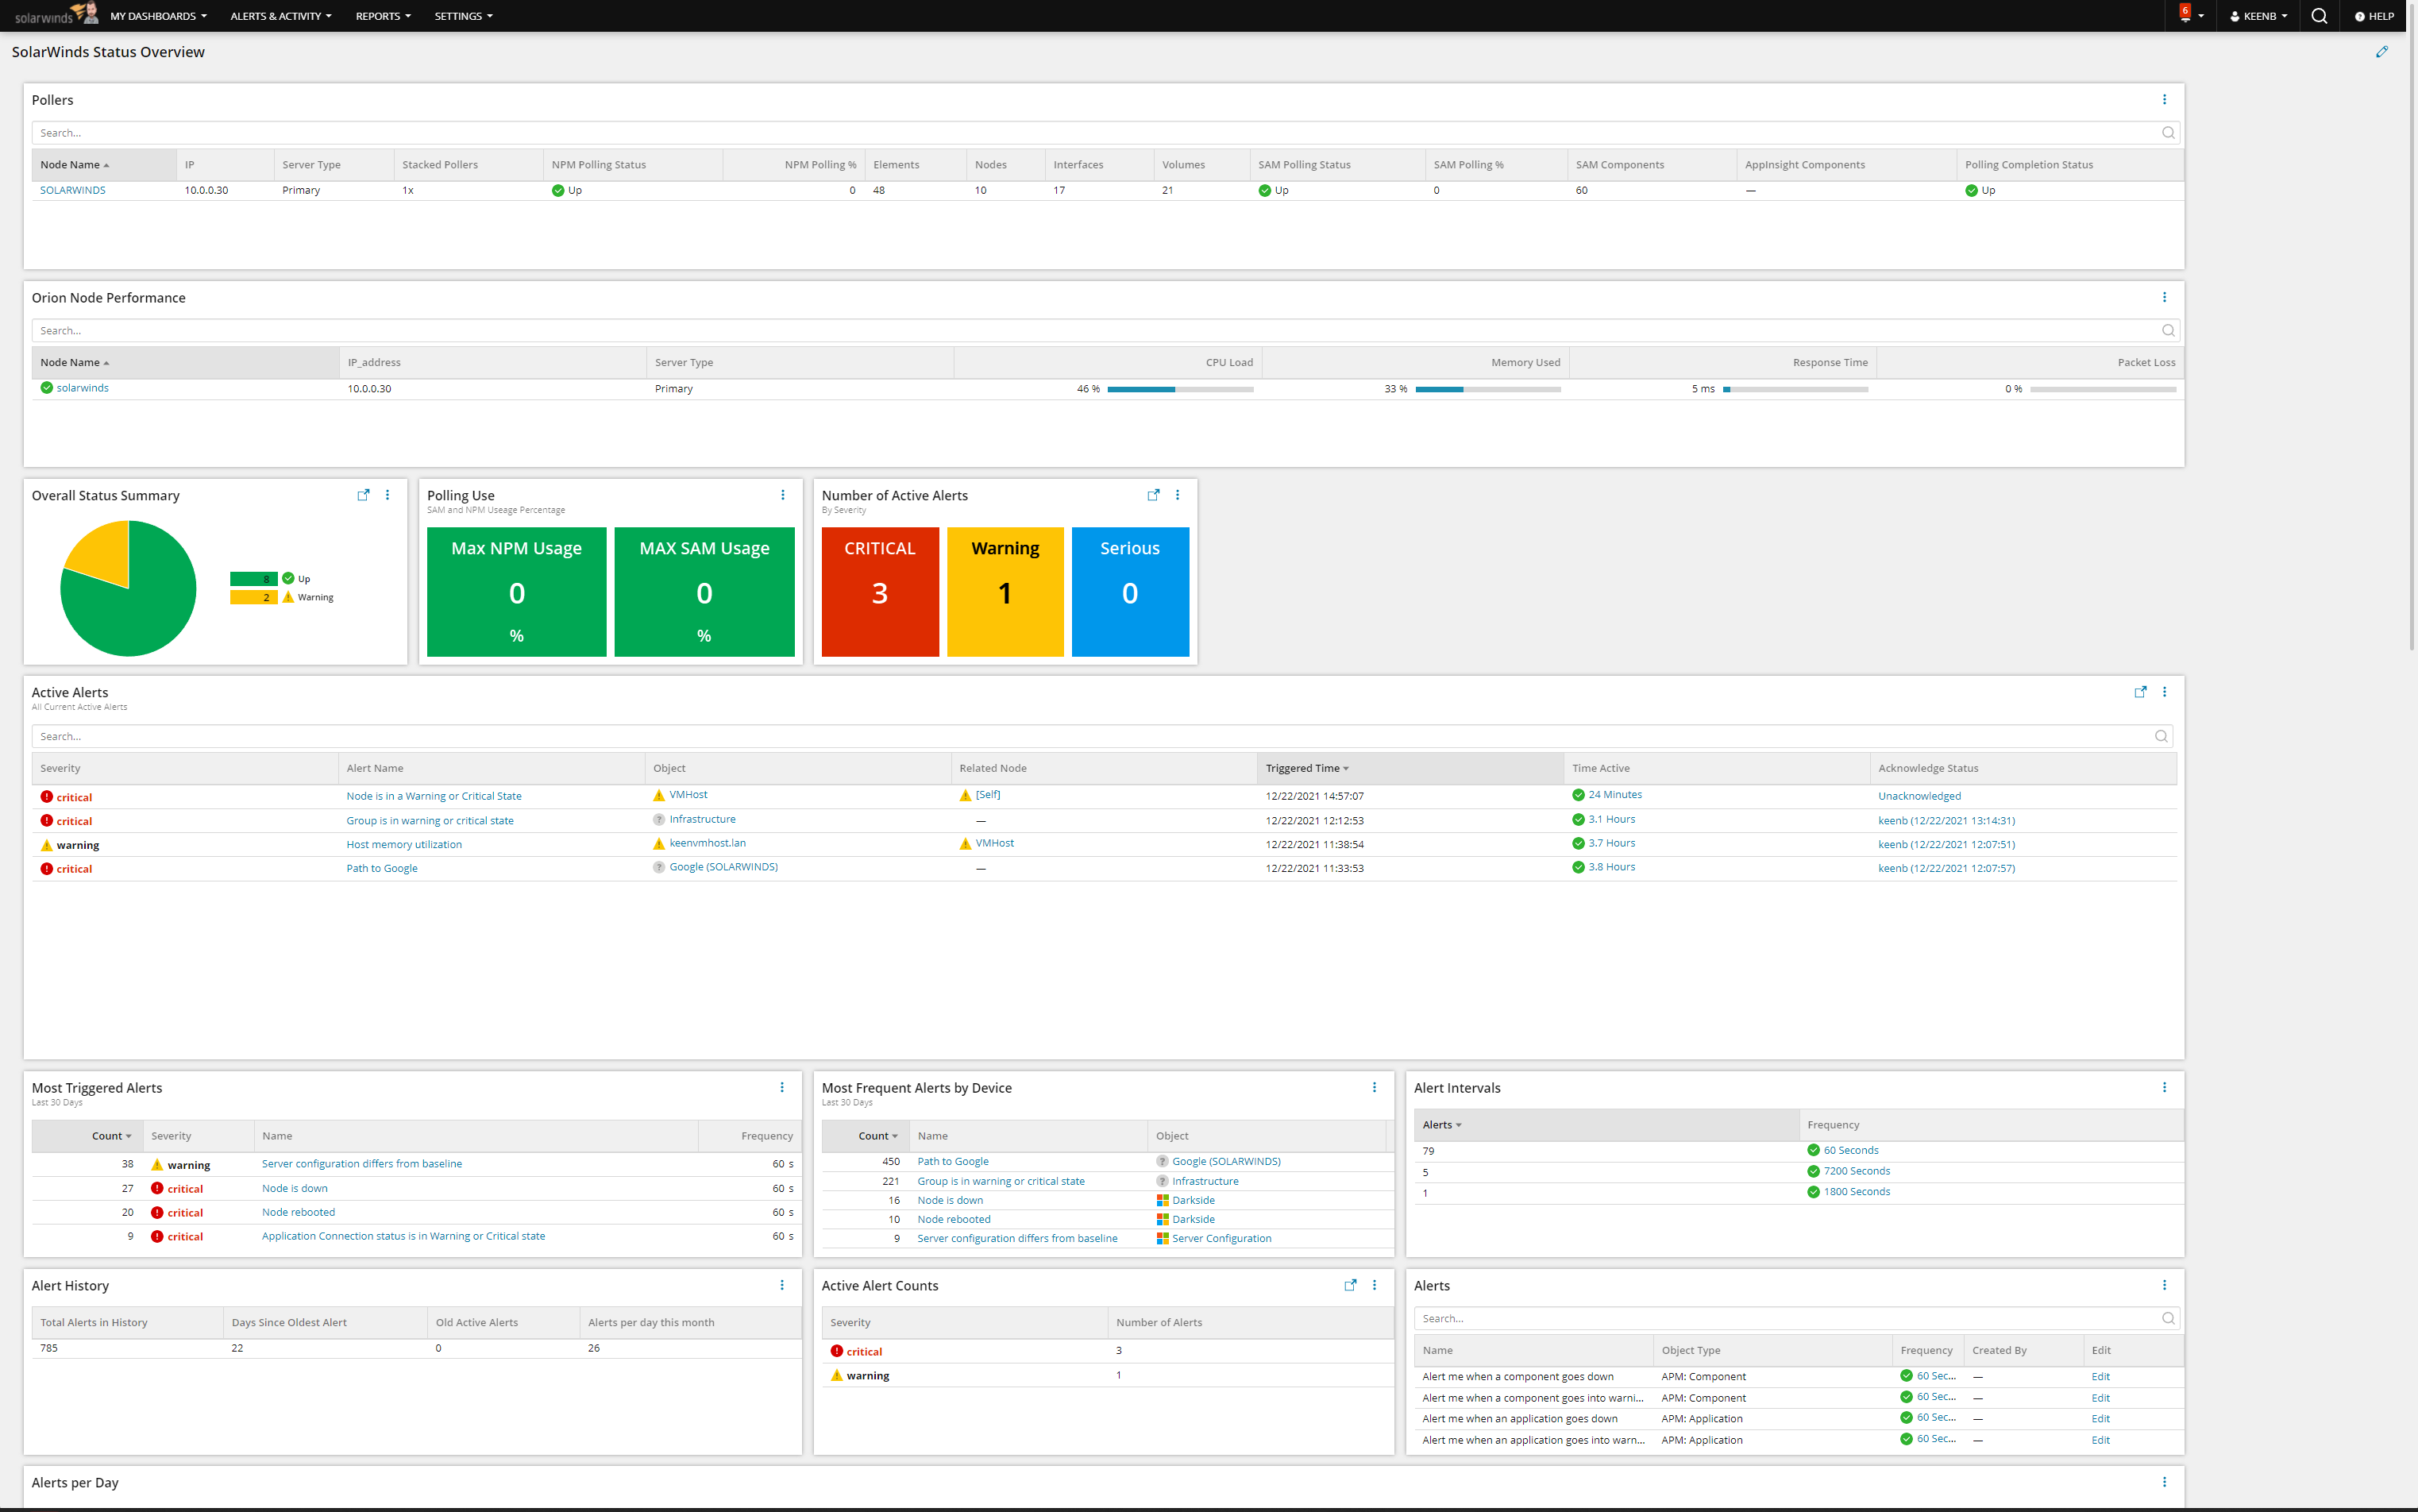Click the red notification bell icon
The height and width of the screenshot is (1512, 2418).
(2185, 14)
